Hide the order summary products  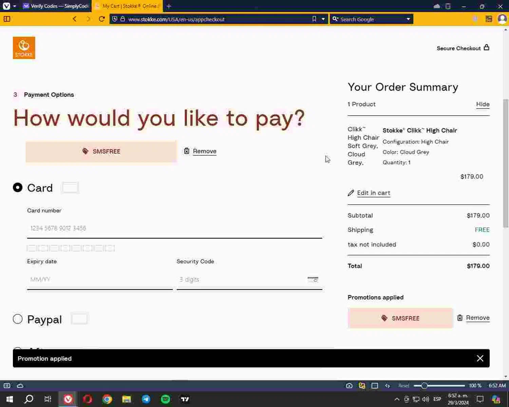pos(483,104)
